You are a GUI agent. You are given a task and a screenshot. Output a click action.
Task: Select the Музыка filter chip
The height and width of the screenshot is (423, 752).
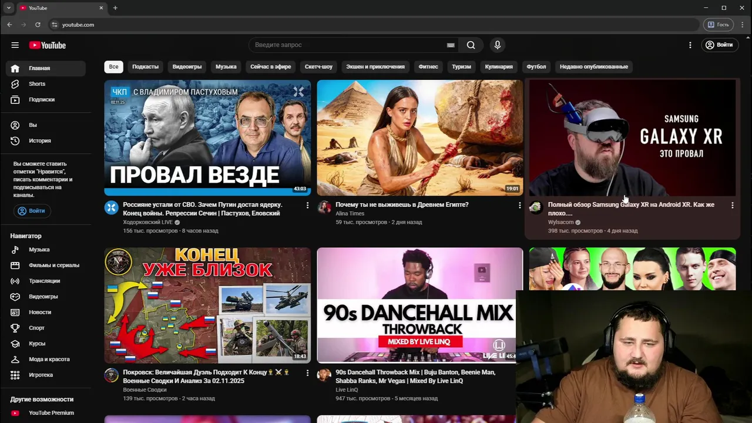pos(226,67)
